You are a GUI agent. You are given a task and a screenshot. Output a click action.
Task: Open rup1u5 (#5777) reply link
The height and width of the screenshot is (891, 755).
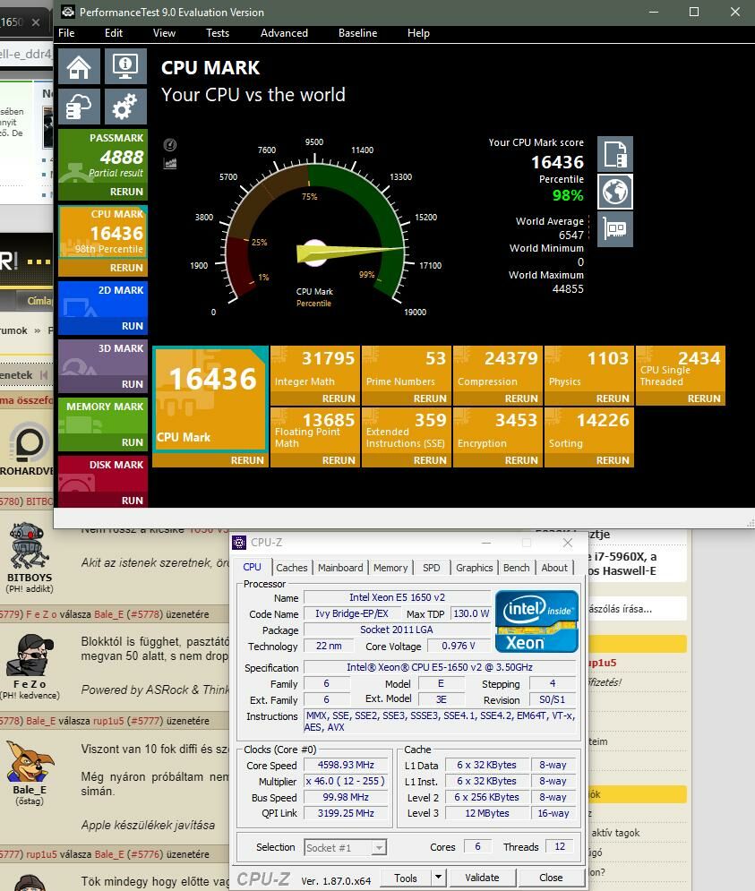tap(128, 721)
